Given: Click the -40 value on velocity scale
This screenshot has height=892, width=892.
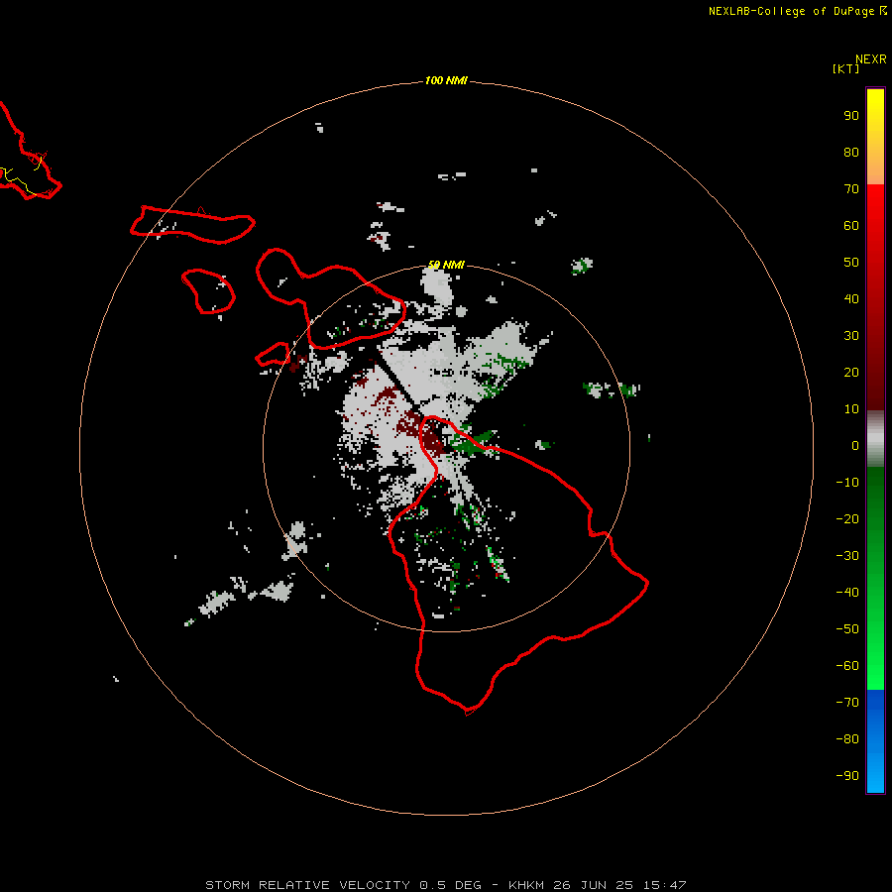Looking at the screenshot, I should click(x=847, y=593).
